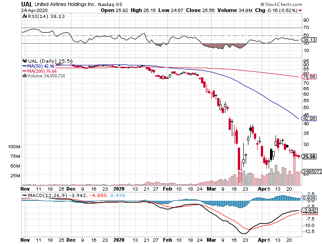This screenshot has height=244, width=322.
Task: Click the RSI(14) 38.13 legend label
Action: 46,17
